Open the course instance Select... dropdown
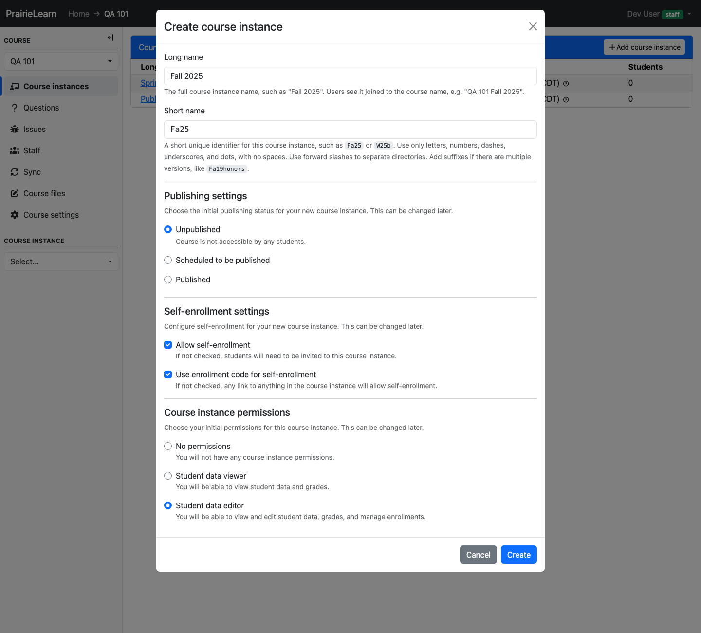The height and width of the screenshot is (633, 701). [x=61, y=261]
